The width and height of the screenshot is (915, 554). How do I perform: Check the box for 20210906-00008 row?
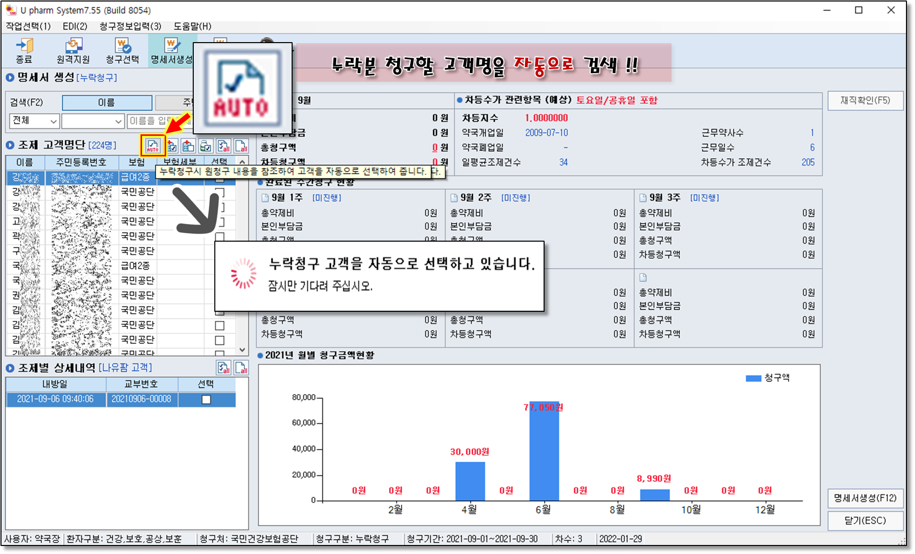[206, 400]
